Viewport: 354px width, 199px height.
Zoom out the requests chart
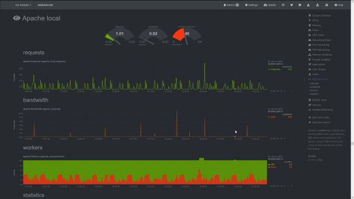coord(285,91)
